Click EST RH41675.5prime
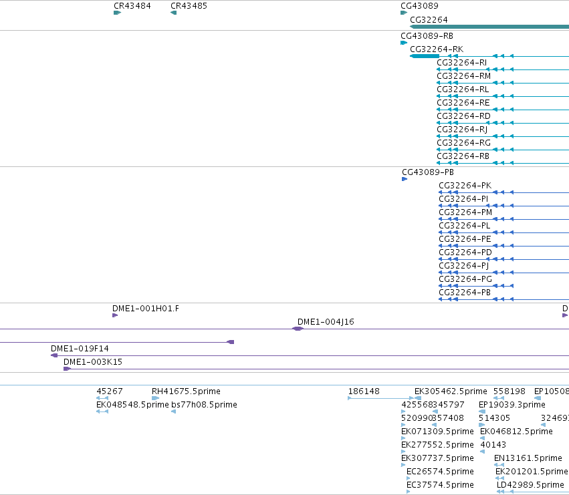 pos(155,398)
